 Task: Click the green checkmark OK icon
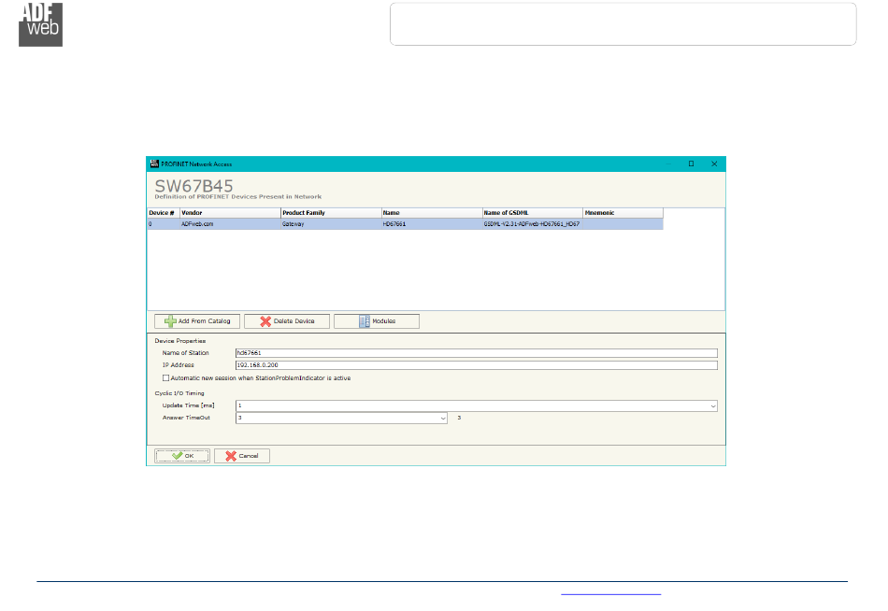[176, 456]
